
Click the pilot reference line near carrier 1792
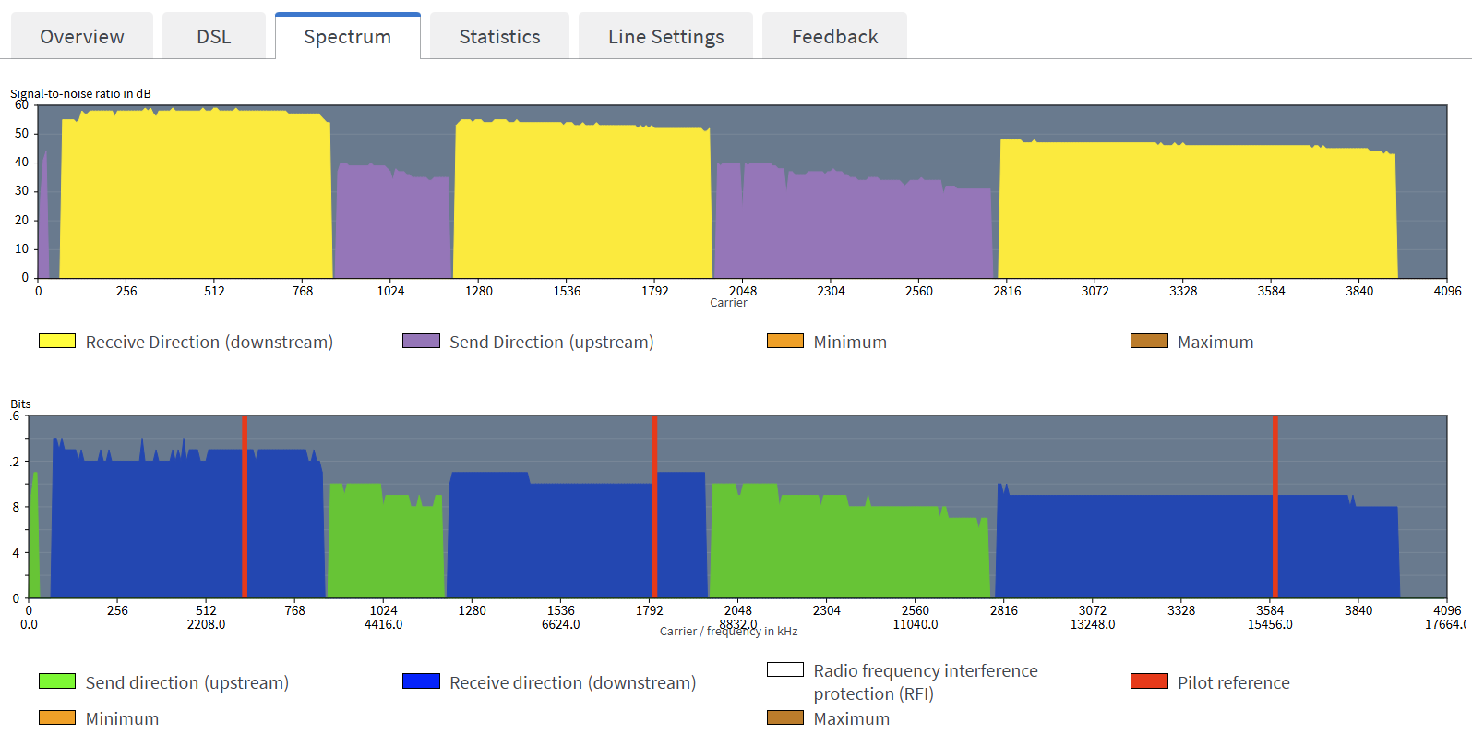[x=654, y=508]
